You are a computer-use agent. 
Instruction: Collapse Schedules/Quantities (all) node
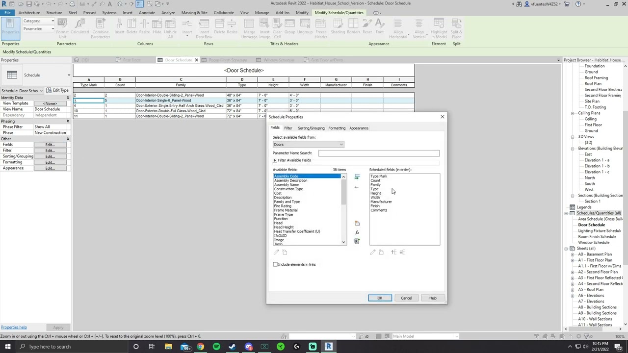point(566,213)
